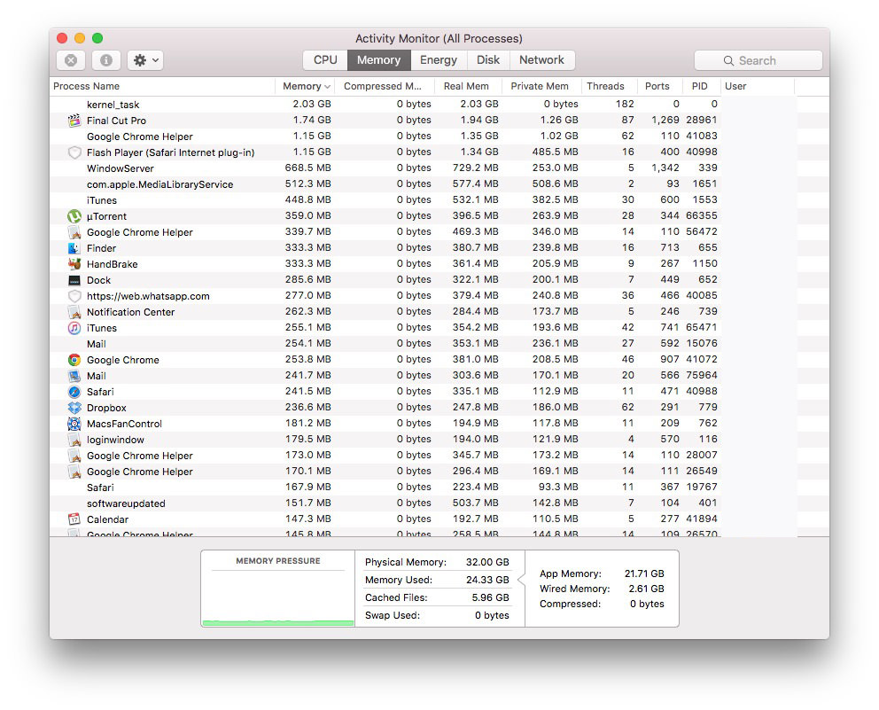Click the Memory Used 24.33 GB value
This screenshot has height=710, width=879.
(x=487, y=580)
